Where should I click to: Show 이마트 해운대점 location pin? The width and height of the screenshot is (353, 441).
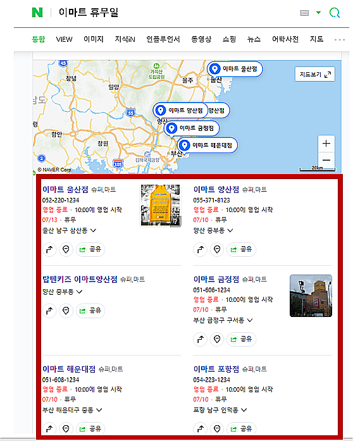pyautogui.click(x=66, y=428)
